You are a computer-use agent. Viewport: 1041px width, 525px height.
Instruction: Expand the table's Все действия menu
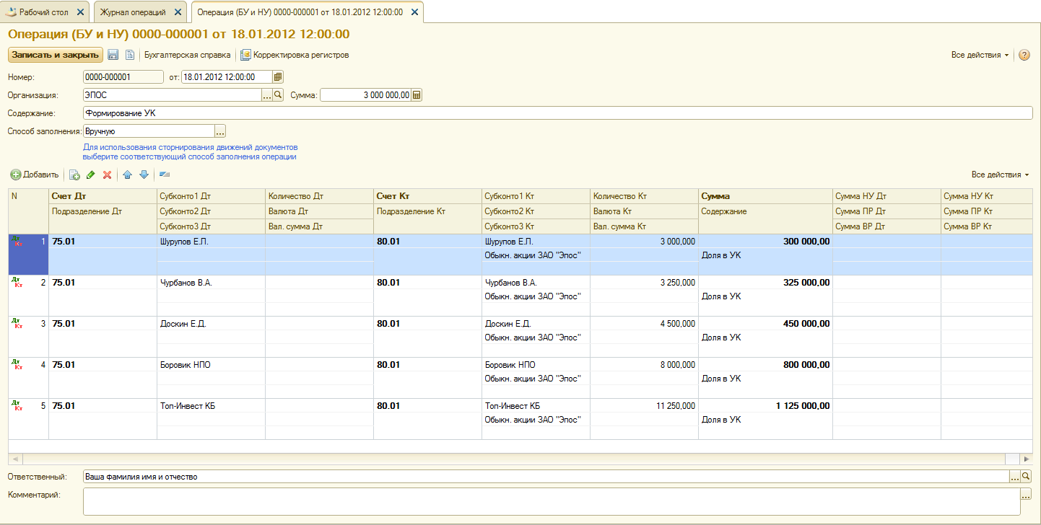tap(1000, 175)
